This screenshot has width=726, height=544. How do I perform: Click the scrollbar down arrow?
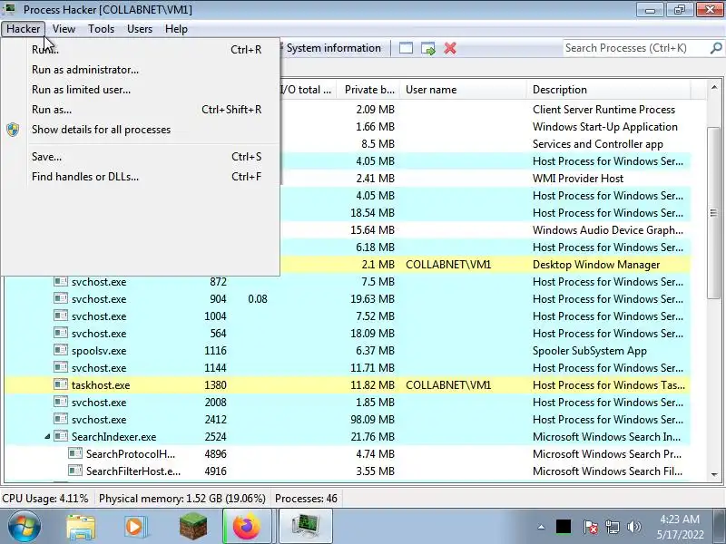[714, 474]
